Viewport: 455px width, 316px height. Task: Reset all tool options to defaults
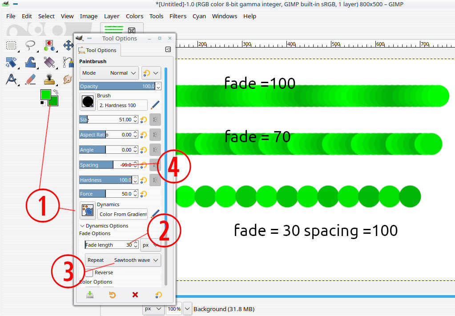point(158,295)
